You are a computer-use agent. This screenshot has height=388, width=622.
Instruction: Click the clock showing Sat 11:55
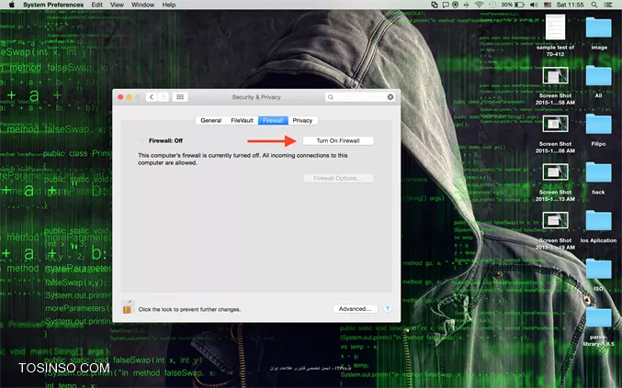pos(570,5)
